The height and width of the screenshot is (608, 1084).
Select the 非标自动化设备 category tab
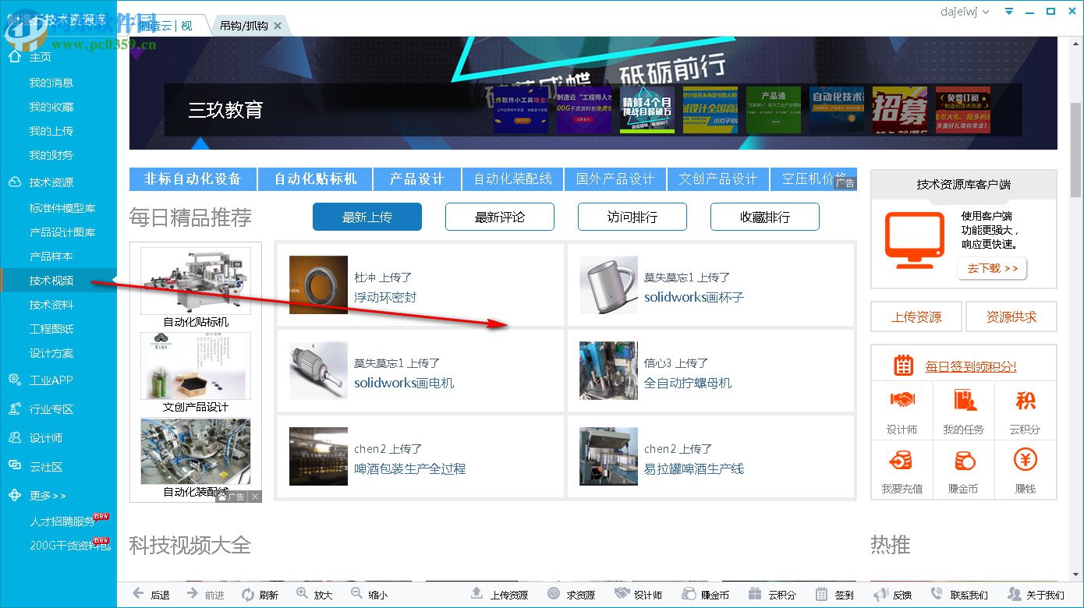[192, 179]
